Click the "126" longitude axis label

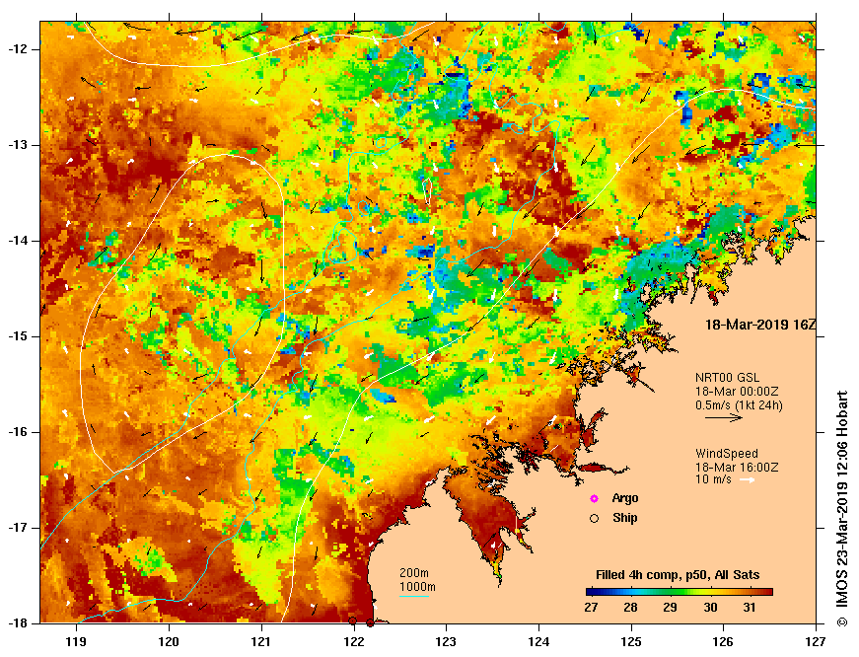tap(724, 641)
